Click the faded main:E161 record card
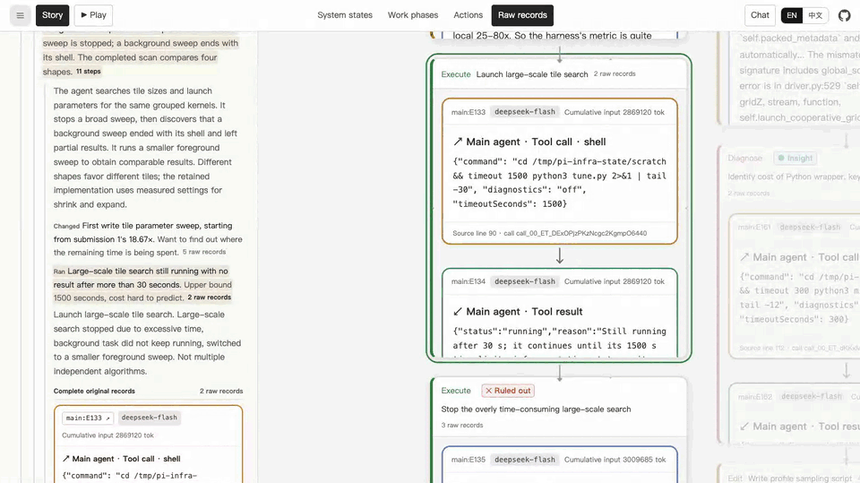 (x=795, y=285)
